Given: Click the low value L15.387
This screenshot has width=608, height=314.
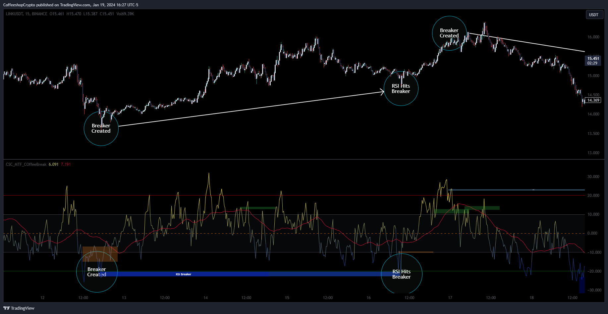Looking at the screenshot, I should [x=90, y=14].
